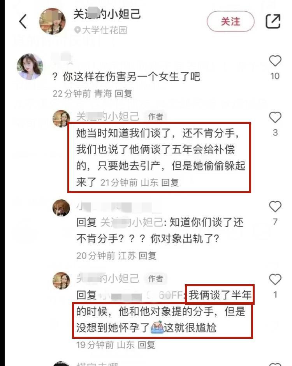
Task: Reply to the 22分钟前 青海 comment
Action: [124, 94]
